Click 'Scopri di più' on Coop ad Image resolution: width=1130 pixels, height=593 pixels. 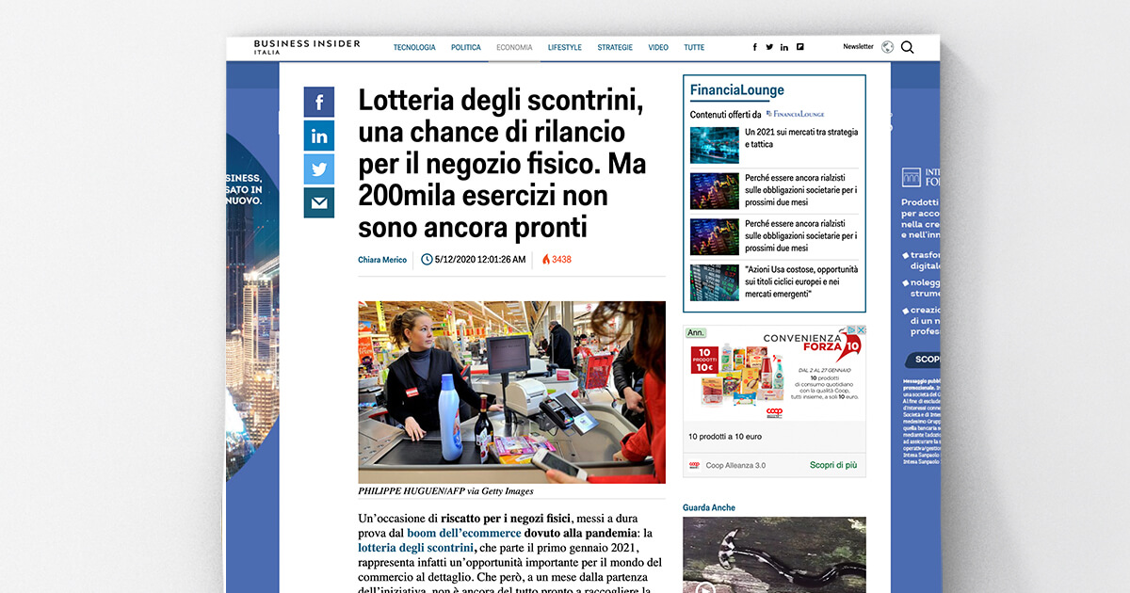pyautogui.click(x=833, y=465)
